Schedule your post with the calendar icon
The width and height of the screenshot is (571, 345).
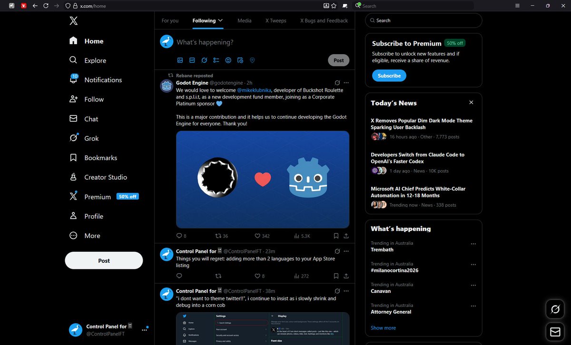coord(240,60)
